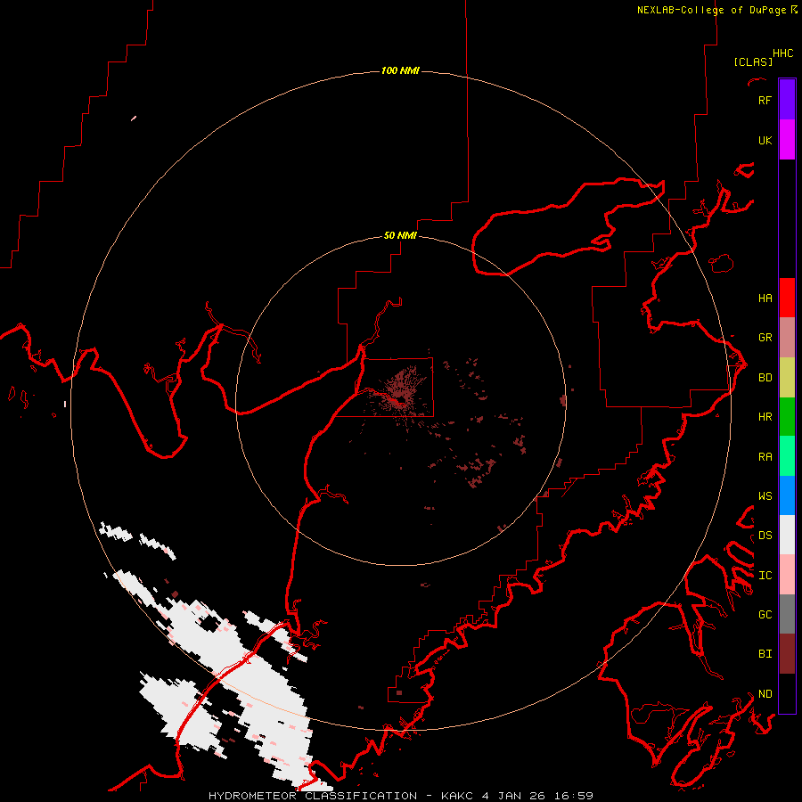Image resolution: width=802 pixels, height=802 pixels.
Task: Click the 16:59 timestamp
Action: pyautogui.click(x=575, y=796)
